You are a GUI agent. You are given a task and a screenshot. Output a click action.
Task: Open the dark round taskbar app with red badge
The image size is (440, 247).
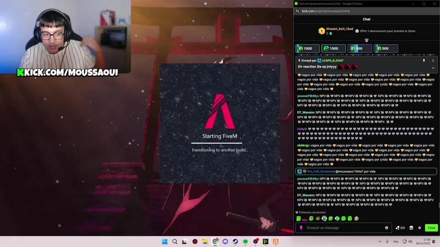point(256,242)
